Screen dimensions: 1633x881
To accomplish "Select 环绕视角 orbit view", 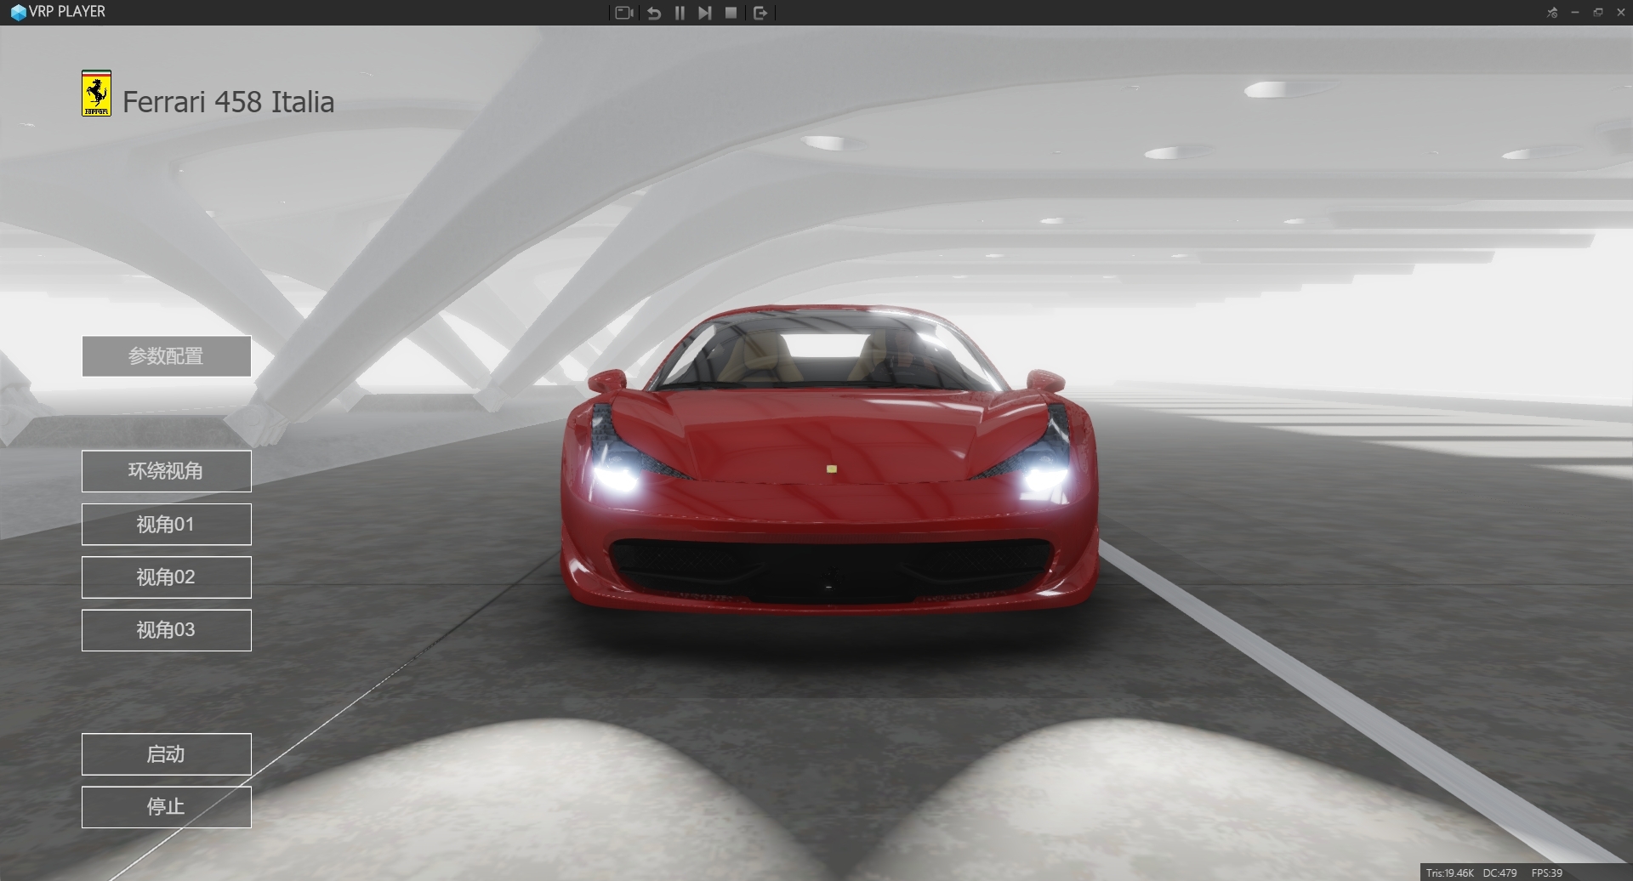I will [x=167, y=471].
